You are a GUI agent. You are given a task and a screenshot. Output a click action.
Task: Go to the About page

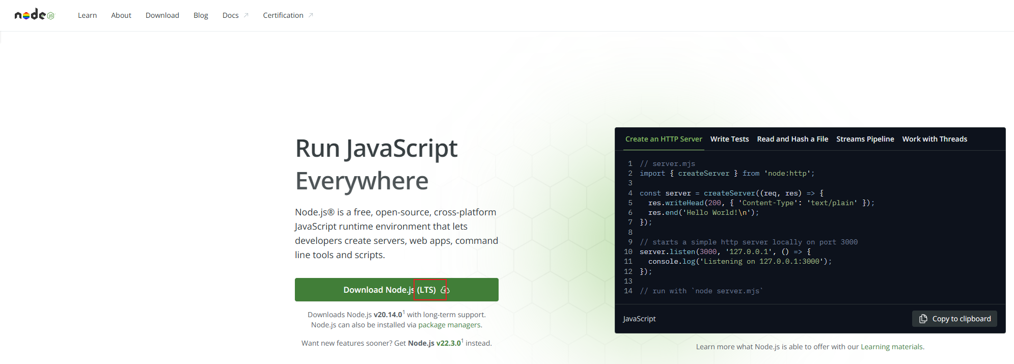pos(121,15)
